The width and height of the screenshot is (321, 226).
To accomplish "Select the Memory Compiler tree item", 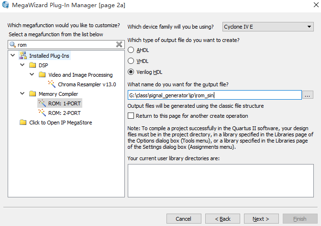I will [58, 94].
